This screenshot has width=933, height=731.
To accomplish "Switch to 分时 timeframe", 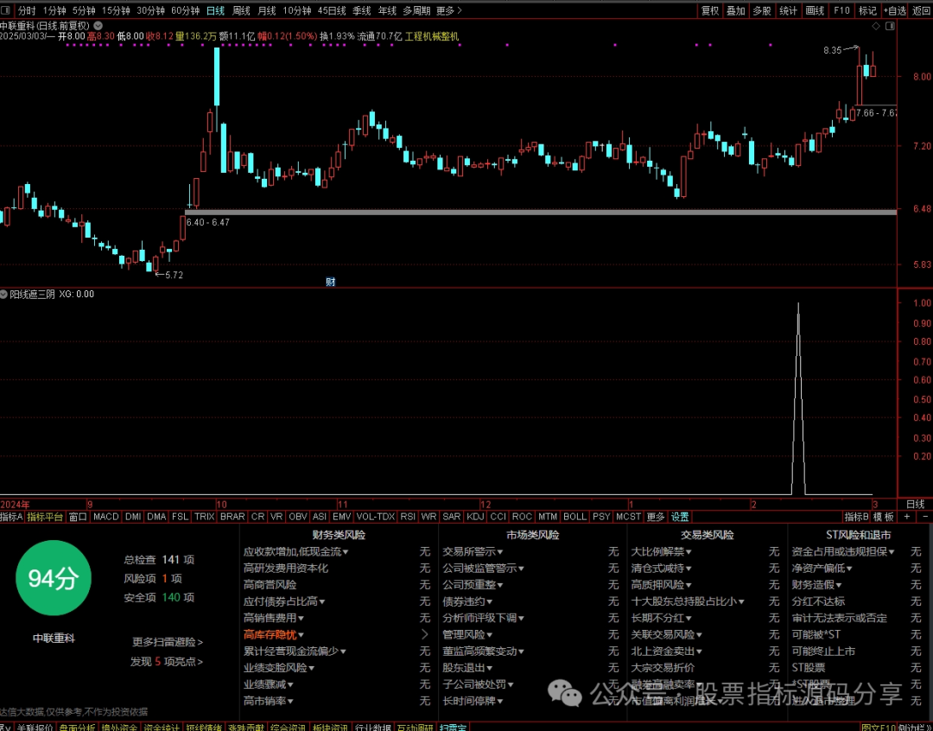I will pos(27,10).
